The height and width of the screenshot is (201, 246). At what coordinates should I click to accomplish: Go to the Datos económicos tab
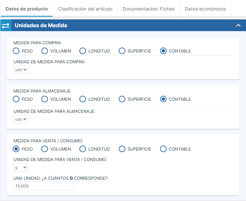click(205, 9)
